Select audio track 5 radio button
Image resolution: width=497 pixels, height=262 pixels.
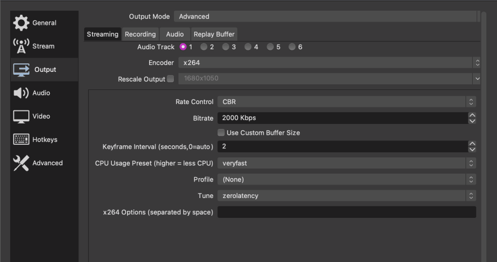[270, 47]
